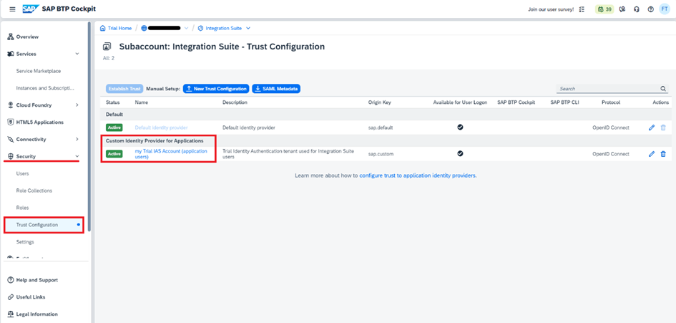Click the Help and Support icon
This screenshot has width=676, height=323.
[x=11, y=280]
